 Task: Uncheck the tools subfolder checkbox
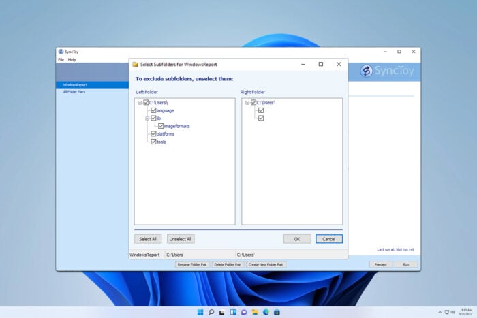(x=153, y=142)
